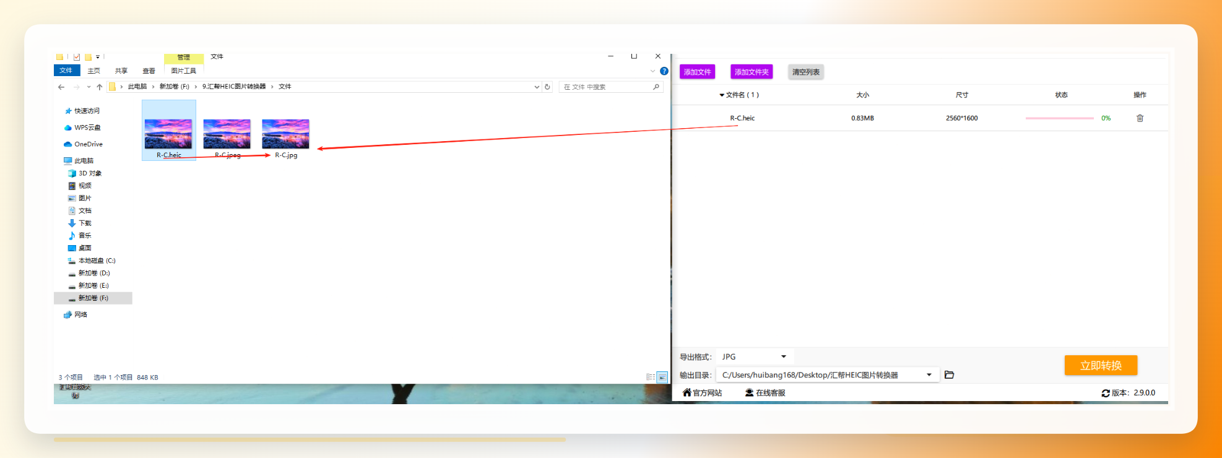This screenshot has width=1222, height=458.
Task: Open OneDrive in the navigation pane
Action: tap(83, 144)
